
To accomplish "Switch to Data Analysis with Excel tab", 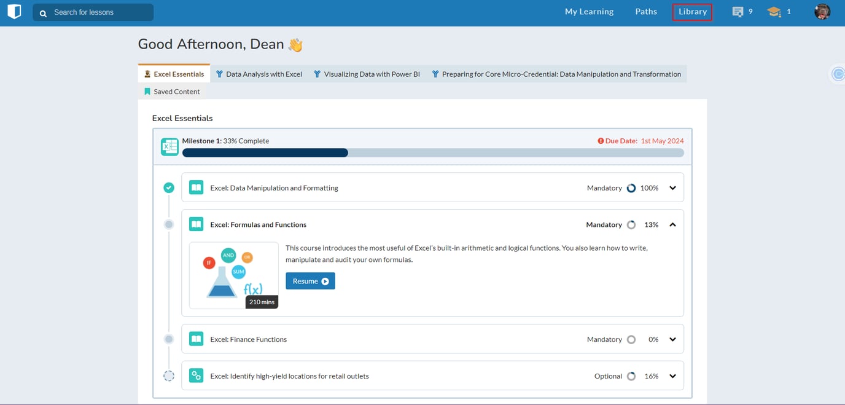I will (x=259, y=74).
